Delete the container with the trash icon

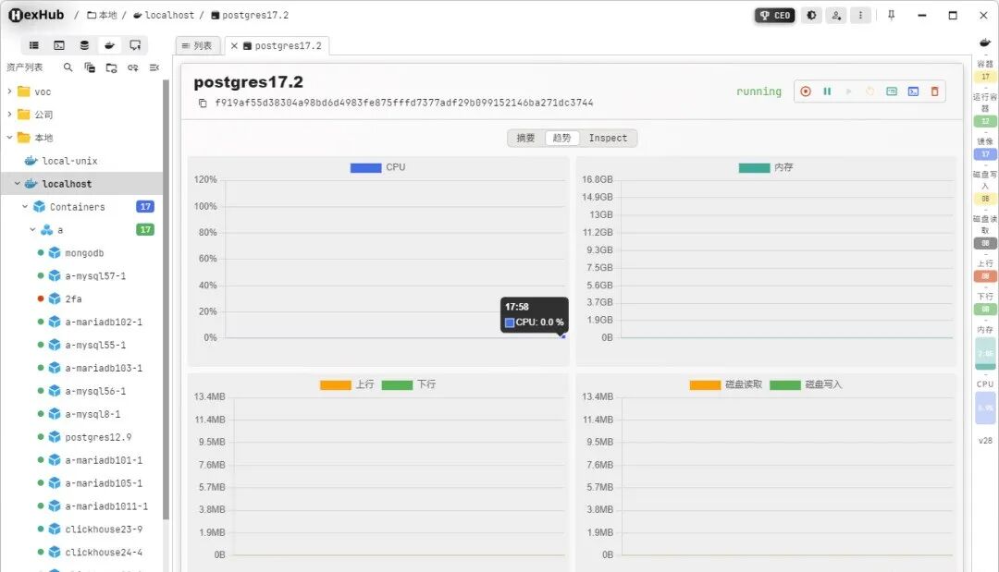point(934,91)
